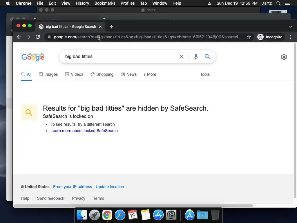The width and height of the screenshot is (297, 223).
Task: Open Chrome's three-dot menu
Action: point(291,37)
